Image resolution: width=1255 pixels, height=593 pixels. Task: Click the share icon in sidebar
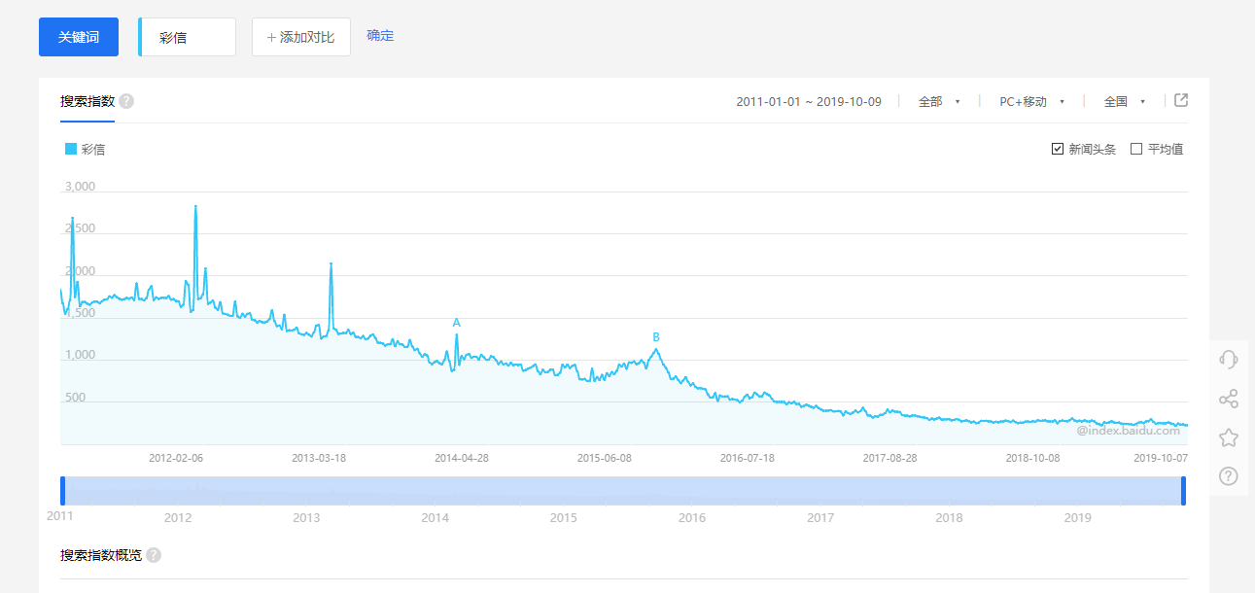[1228, 399]
